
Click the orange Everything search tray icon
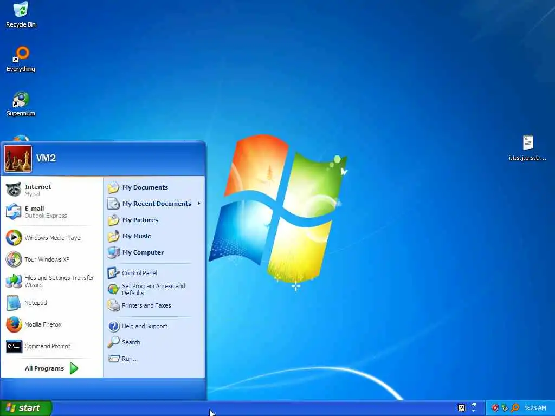pos(515,408)
